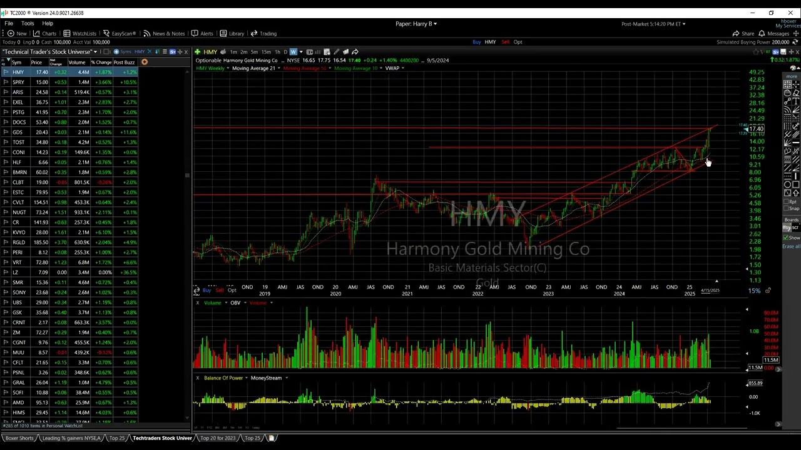Toggle the Show drawings checkbox
The image size is (801, 450).
click(x=786, y=237)
